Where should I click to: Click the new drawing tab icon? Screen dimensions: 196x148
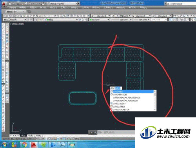(x=29, y=12)
